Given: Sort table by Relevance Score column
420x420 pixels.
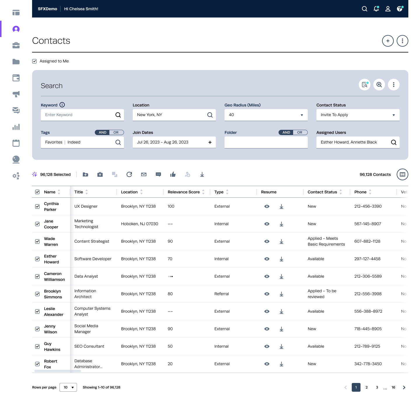Looking at the screenshot, I should [203, 192].
